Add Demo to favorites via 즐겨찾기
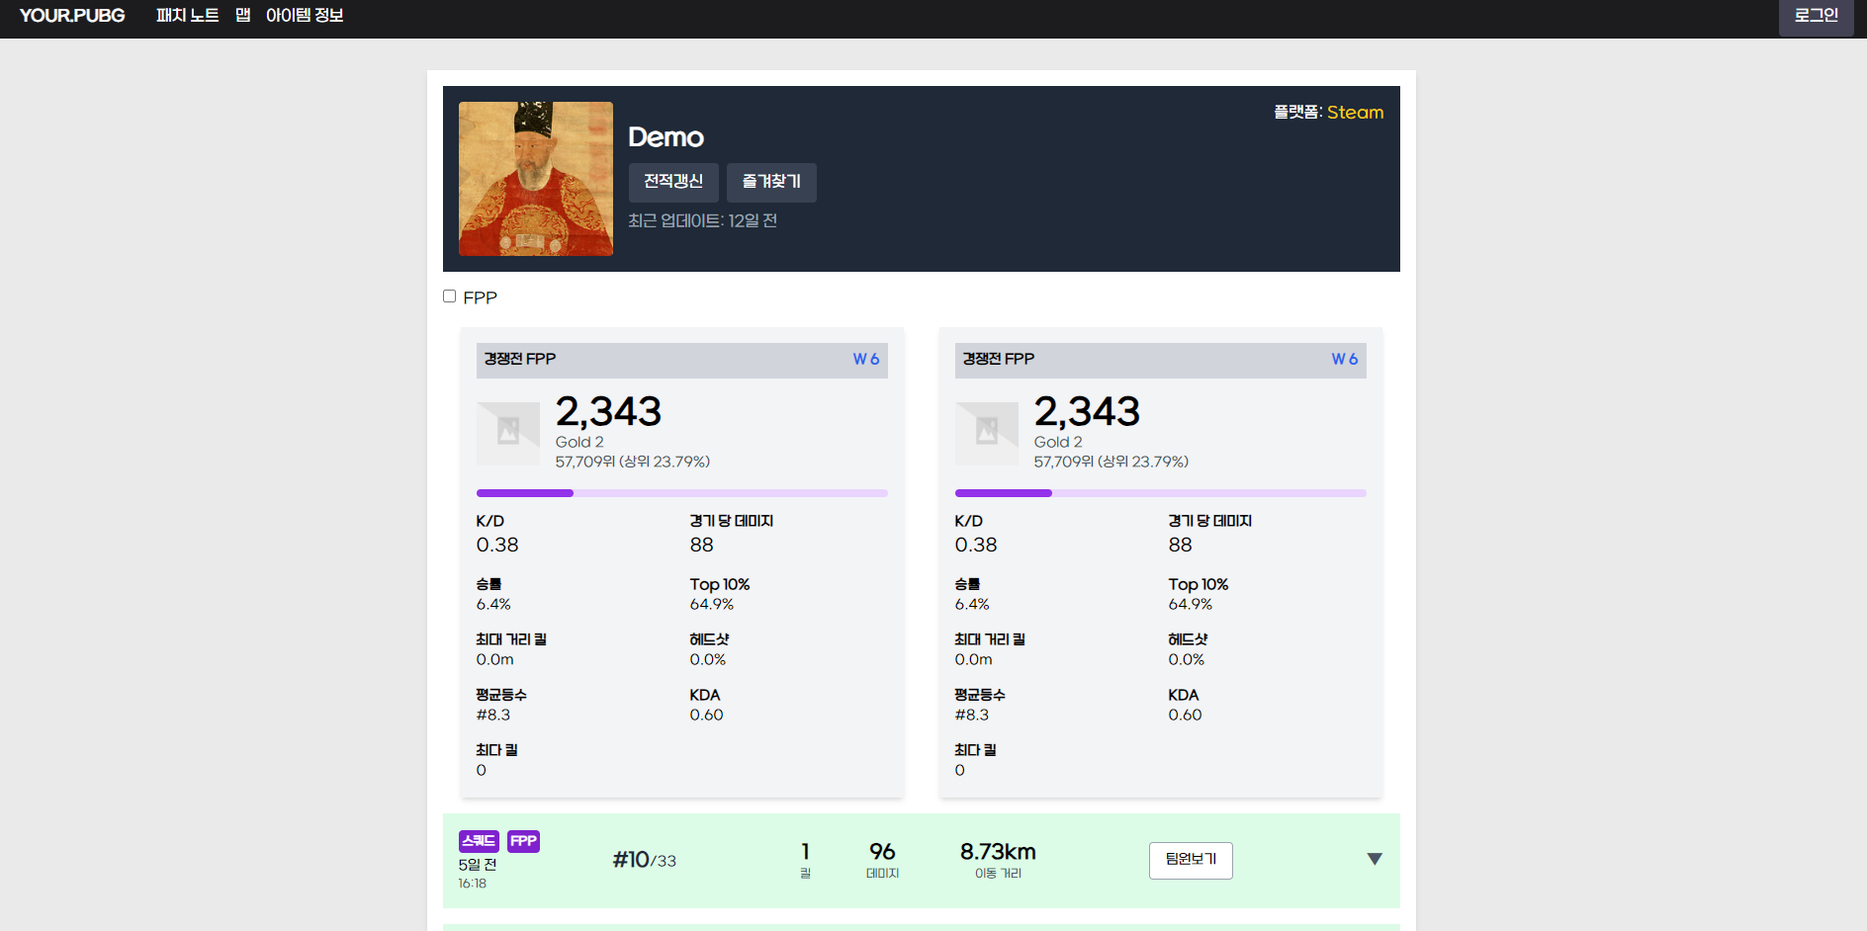The image size is (1867, 931). pos(771,182)
